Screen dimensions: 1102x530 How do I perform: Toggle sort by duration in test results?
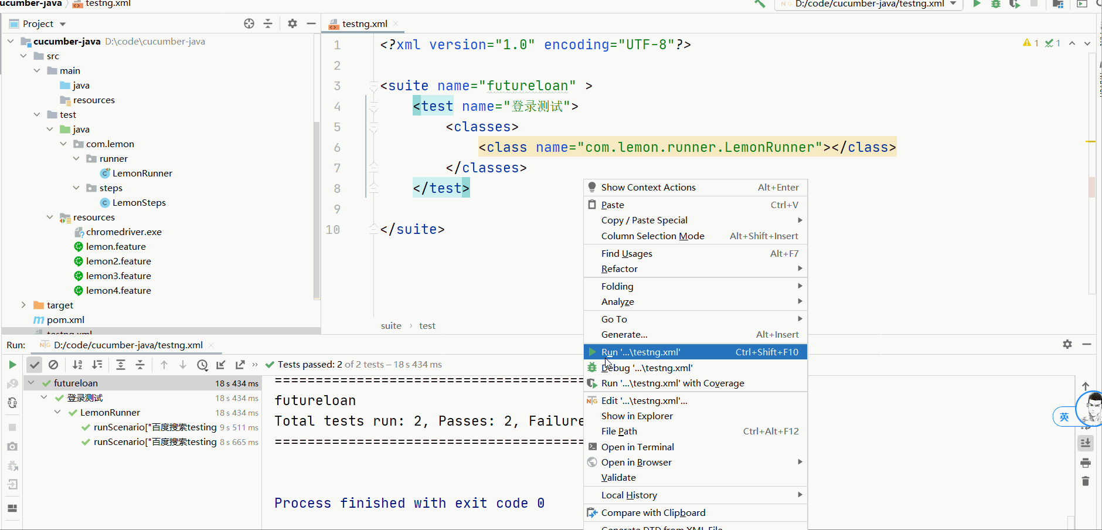point(97,365)
